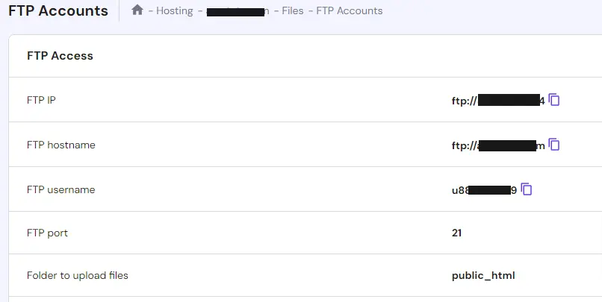Screen dimensions: 602x302
Task: Open the redacted domain breadcrumb link
Action: tap(237, 11)
